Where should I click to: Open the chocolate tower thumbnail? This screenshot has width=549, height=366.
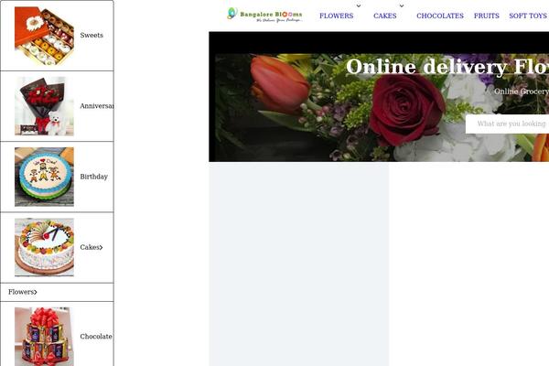point(44,337)
